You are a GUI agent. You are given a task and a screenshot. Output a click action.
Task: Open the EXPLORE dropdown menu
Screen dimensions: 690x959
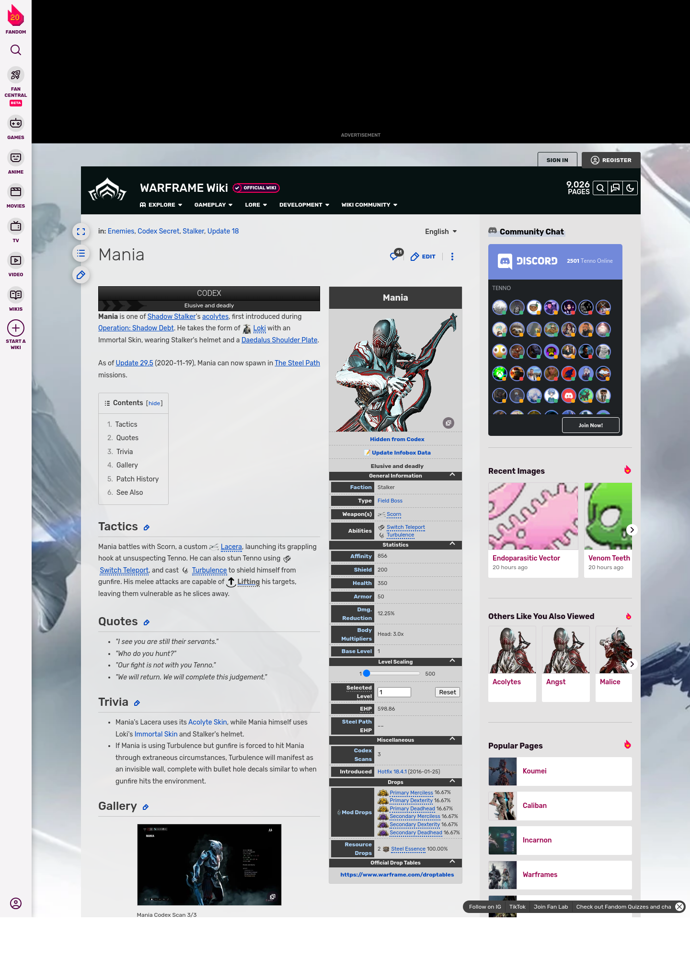coord(161,205)
